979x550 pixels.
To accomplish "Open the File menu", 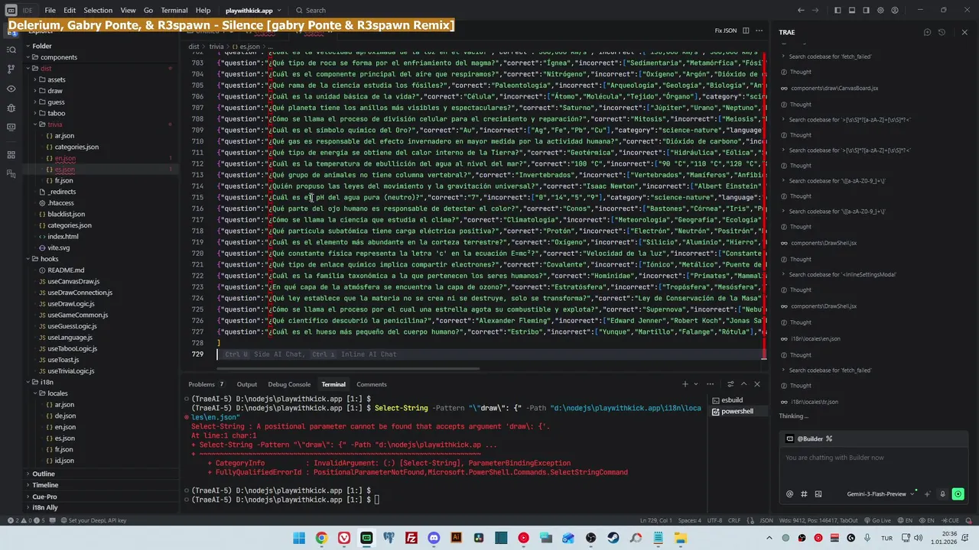I will coord(50,10).
